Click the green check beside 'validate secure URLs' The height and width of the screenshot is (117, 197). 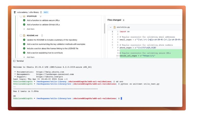pyautogui.click(x=24, y=20)
